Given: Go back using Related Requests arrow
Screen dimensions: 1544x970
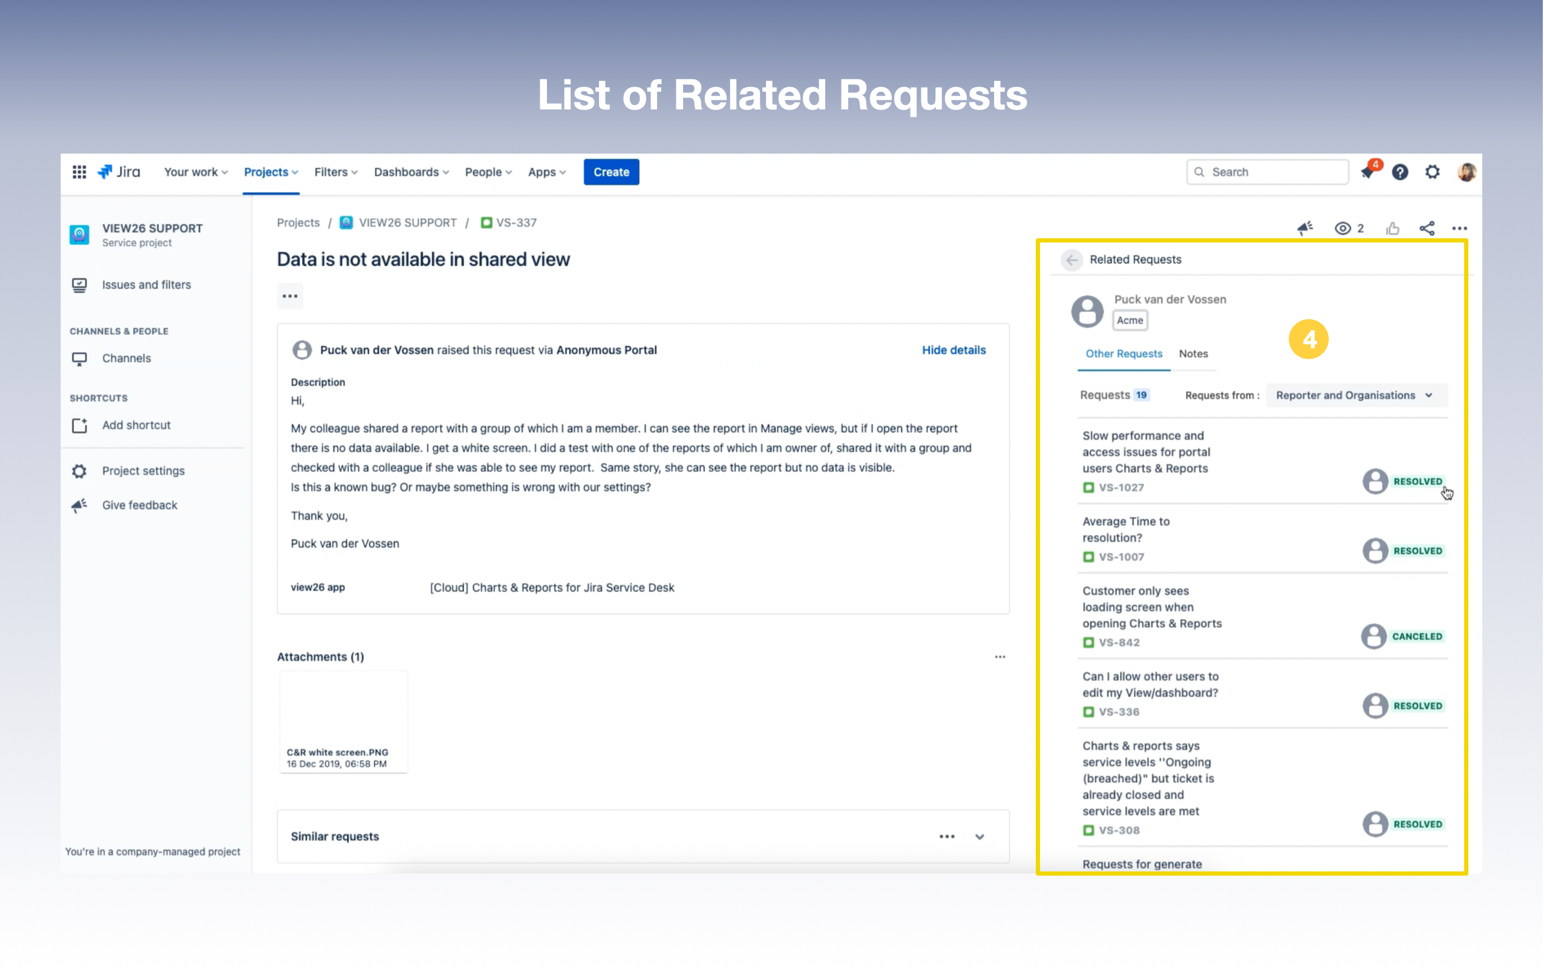Looking at the screenshot, I should click(1071, 259).
